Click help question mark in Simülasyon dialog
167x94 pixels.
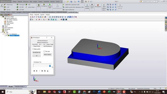47,38
